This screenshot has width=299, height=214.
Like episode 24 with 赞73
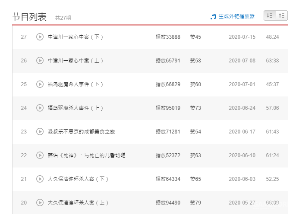click(x=195, y=108)
